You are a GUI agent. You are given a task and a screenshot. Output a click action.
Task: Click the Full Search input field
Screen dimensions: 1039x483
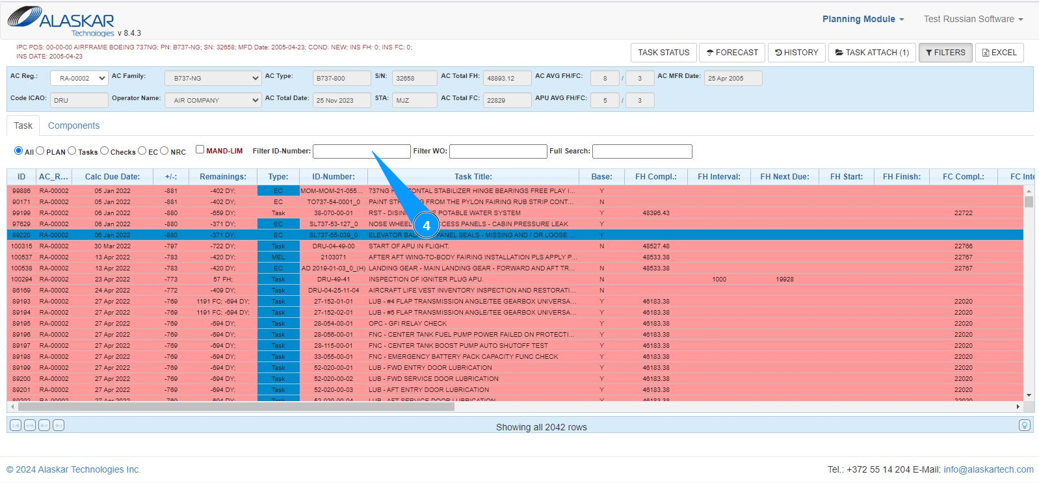642,151
